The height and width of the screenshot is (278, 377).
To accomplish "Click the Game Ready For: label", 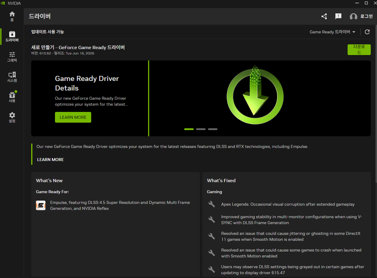I will click(x=52, y=192).
